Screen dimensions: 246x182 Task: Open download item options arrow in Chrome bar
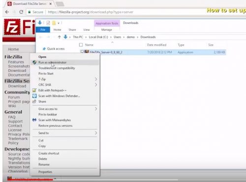[x=55, y=179]
